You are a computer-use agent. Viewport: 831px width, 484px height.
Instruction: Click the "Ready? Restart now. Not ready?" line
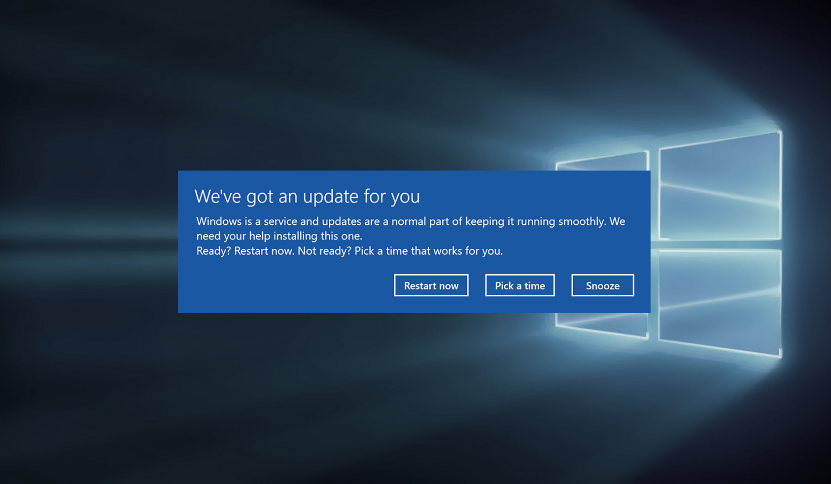coord(349,251)
